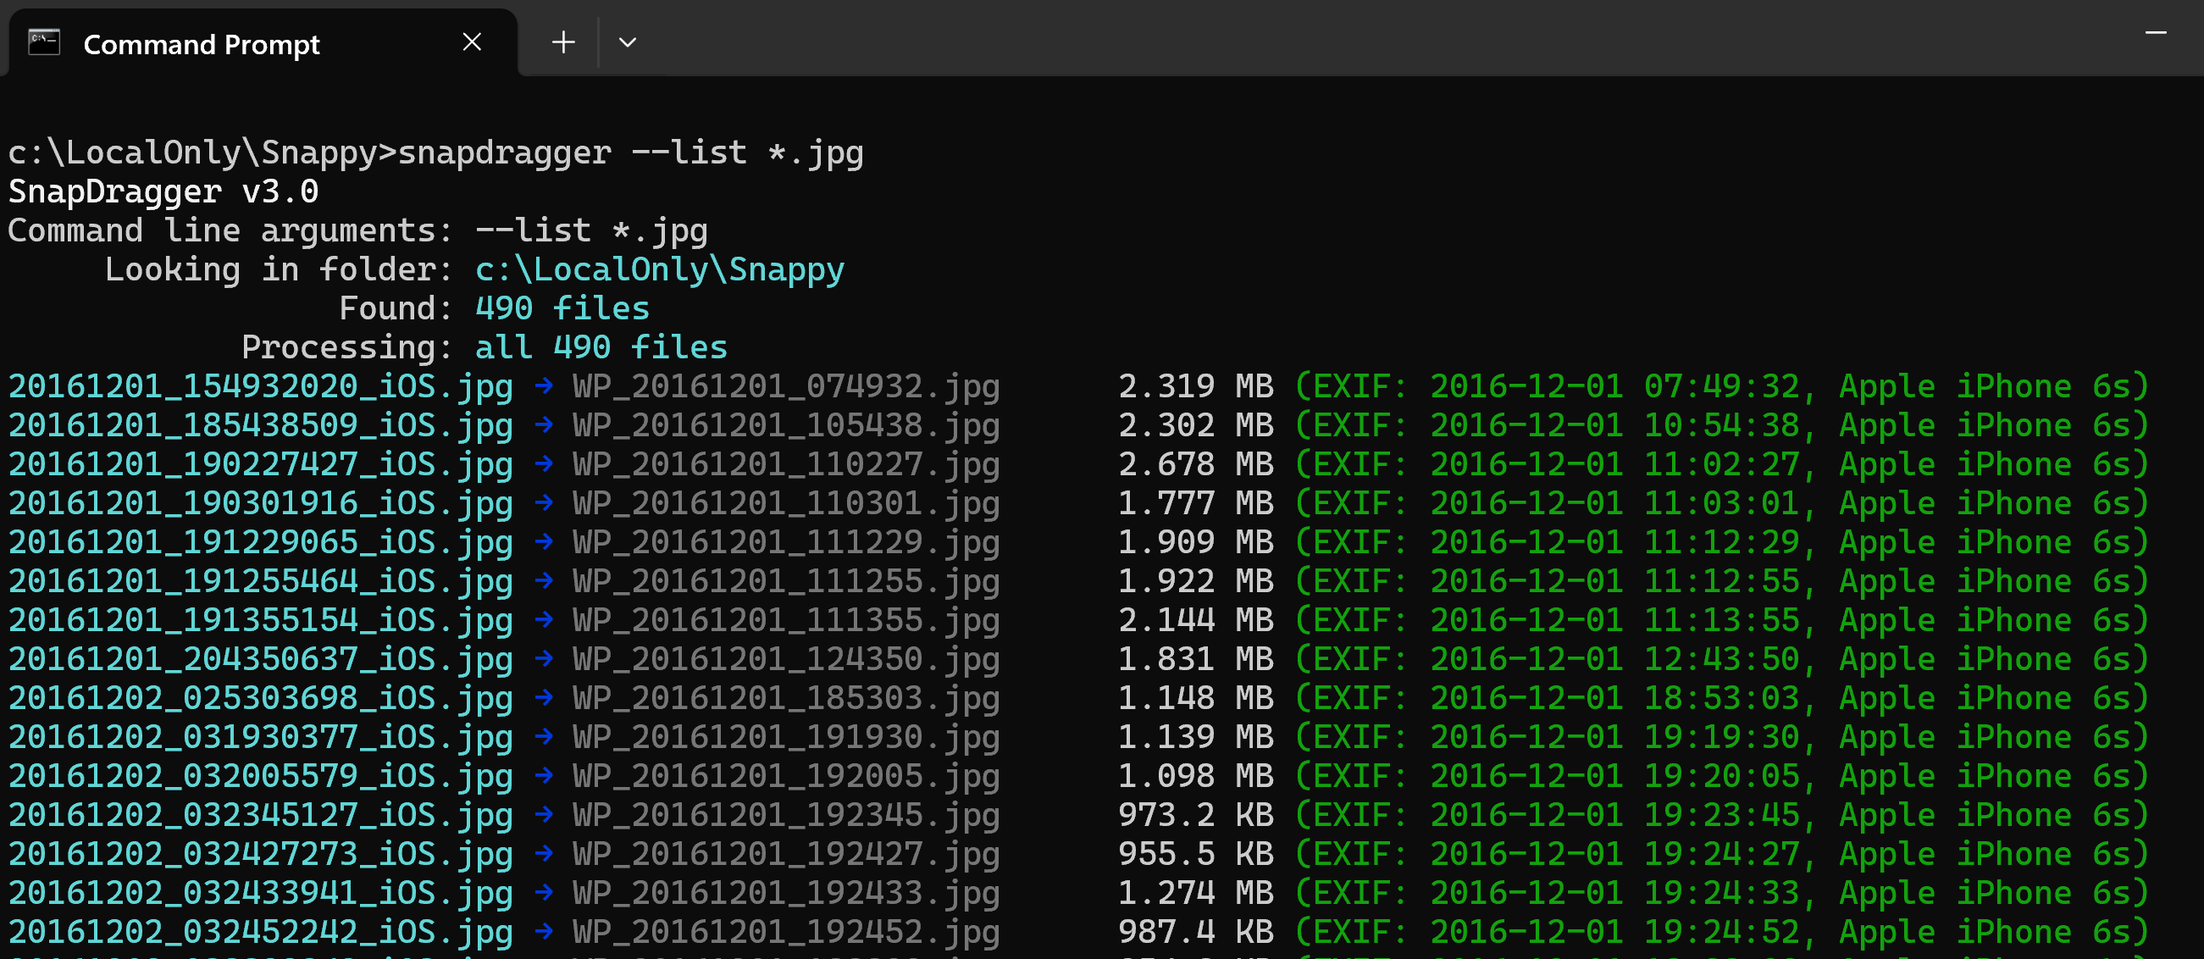Click the folder path c:\LocalOnly\Snappy
The image size is (2204, 959).
(x=660, y=269)
